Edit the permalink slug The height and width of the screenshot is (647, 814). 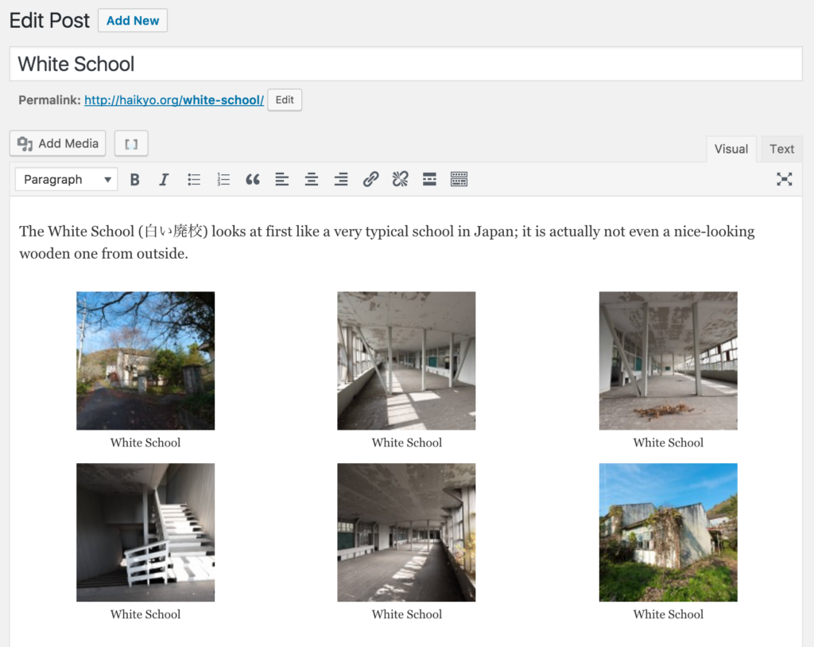[x=285, y=99]
